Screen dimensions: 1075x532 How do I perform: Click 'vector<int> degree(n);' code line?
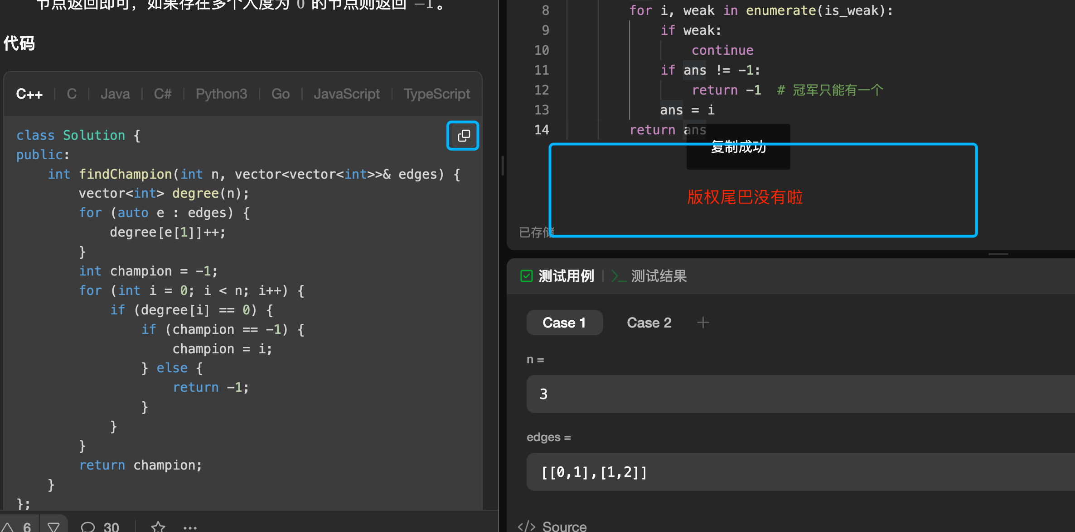(164, 194)
